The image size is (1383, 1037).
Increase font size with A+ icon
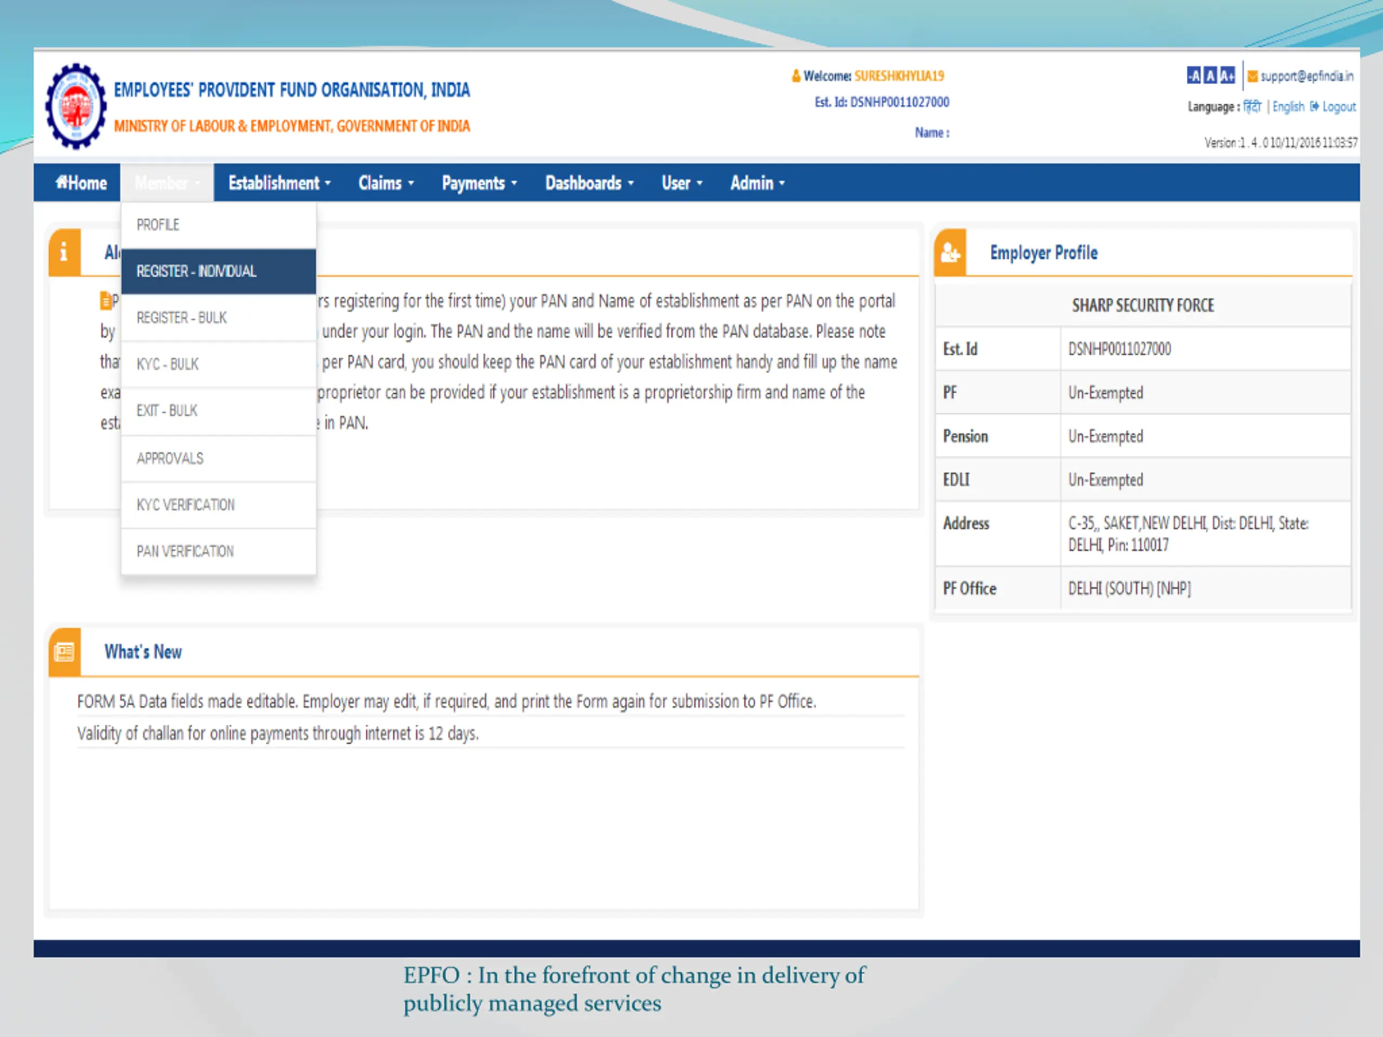pyautogui.click(x=1227, y=76)
